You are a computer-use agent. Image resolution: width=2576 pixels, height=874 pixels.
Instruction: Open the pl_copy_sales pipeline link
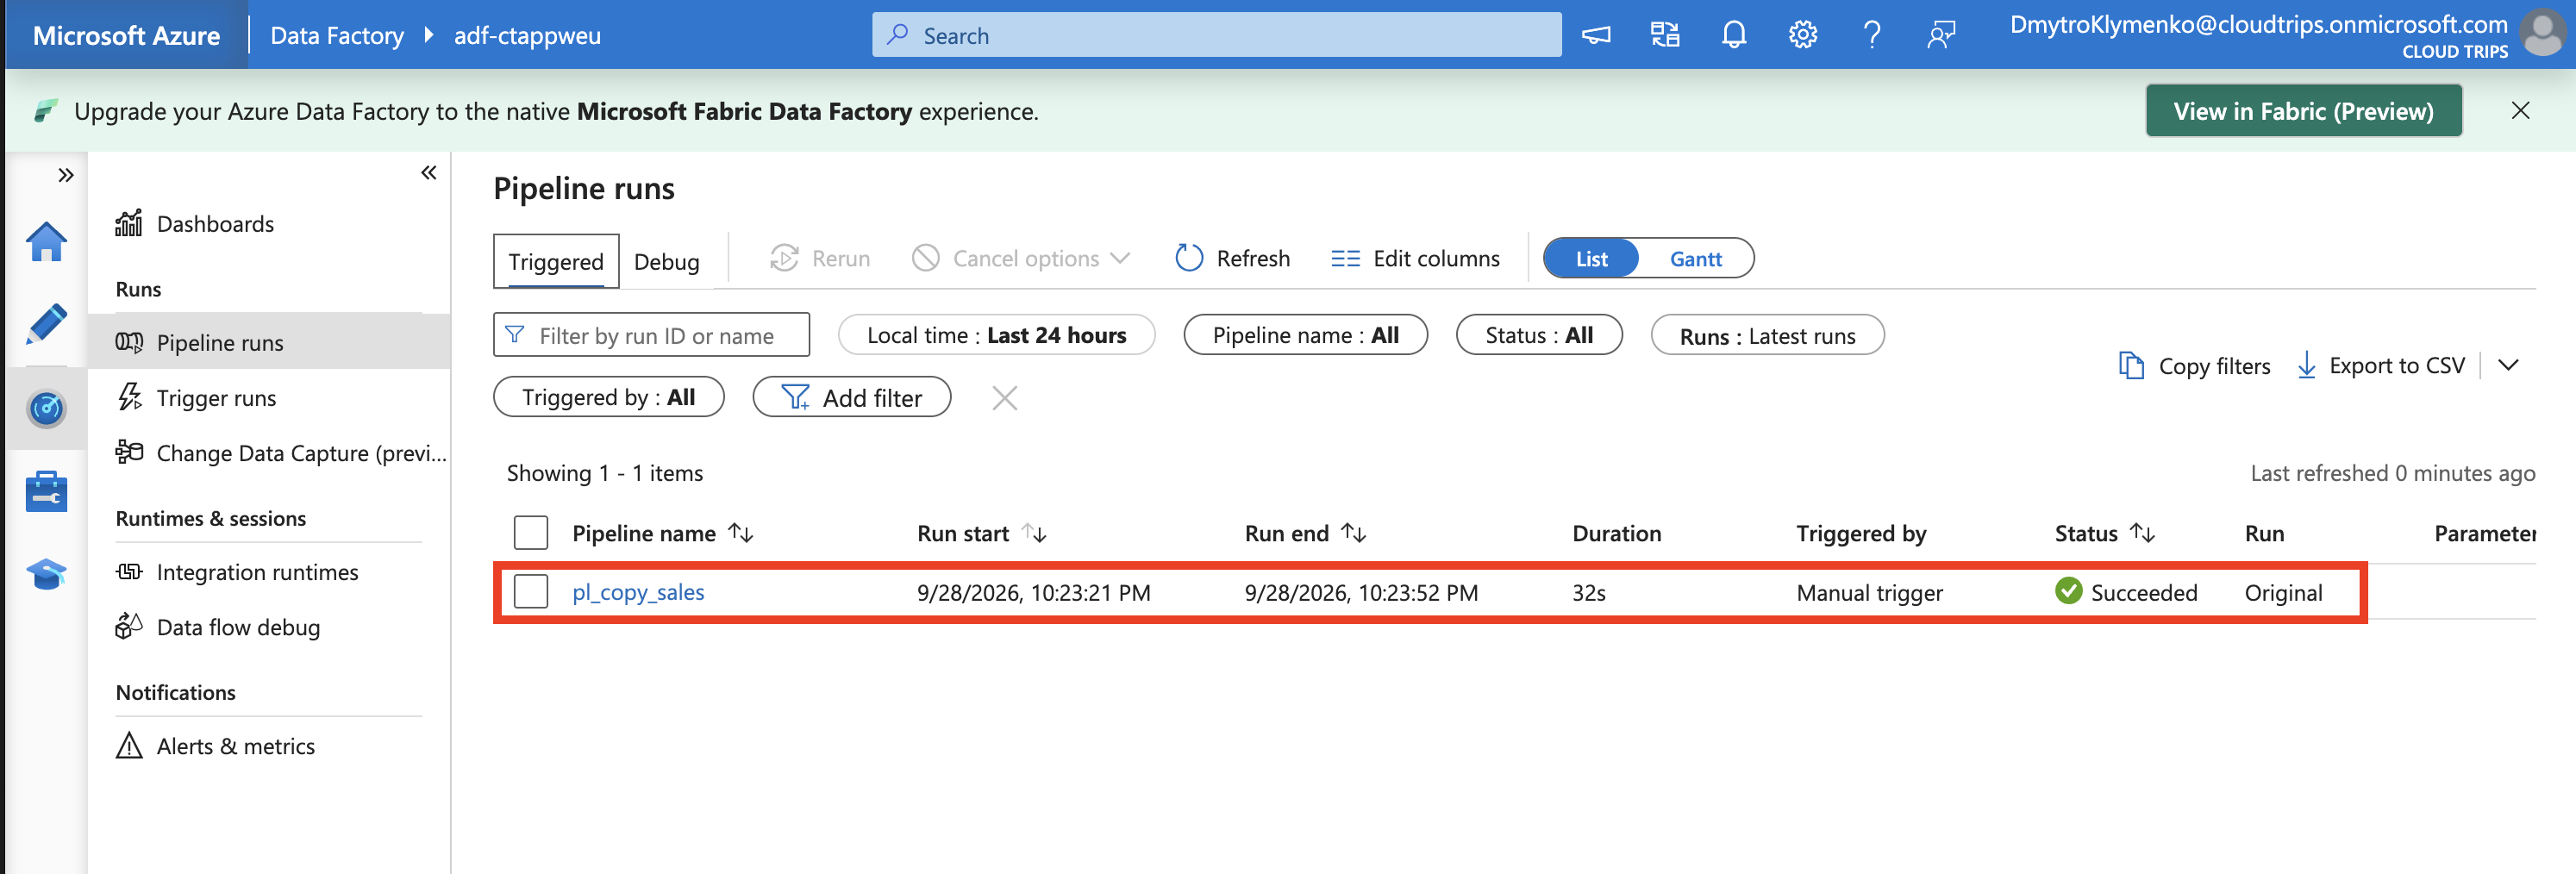638,592
